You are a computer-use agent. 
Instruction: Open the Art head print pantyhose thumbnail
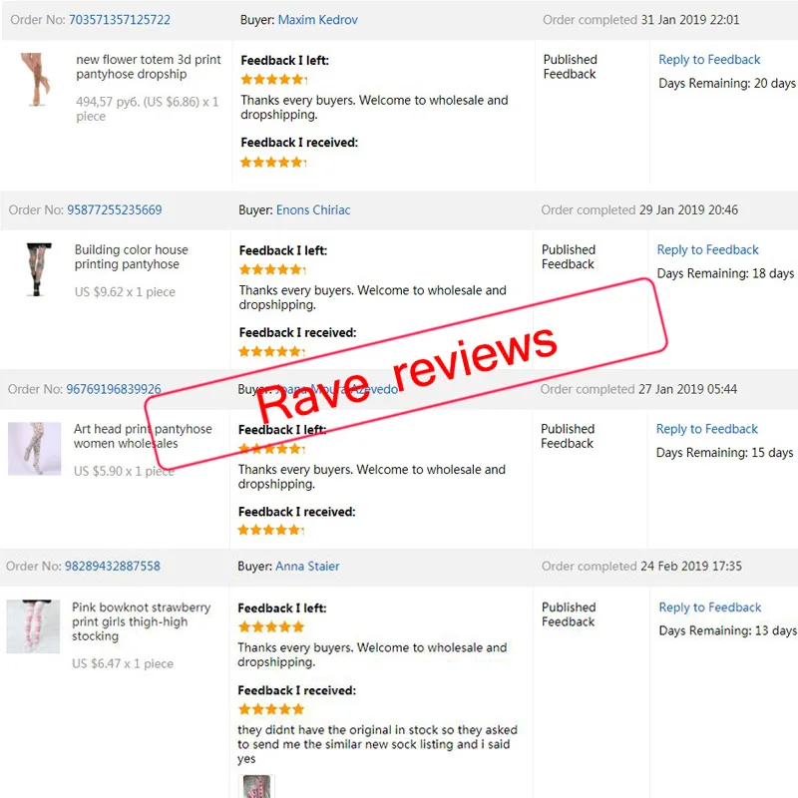pos(35,449)
